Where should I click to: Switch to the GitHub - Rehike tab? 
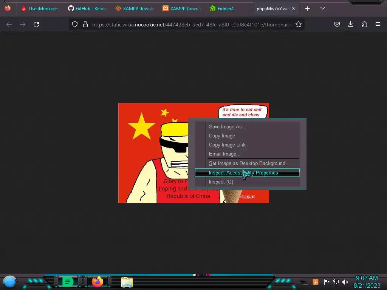87,9
